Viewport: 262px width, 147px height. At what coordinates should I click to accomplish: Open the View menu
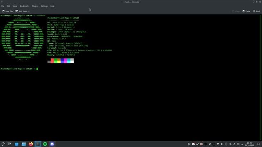pyautogui.click(x=15, y=6)
